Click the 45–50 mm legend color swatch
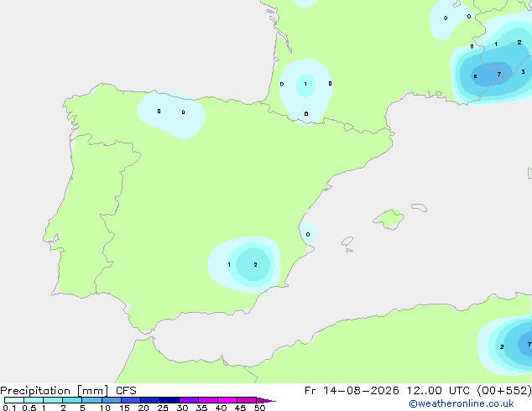 (247, 400)
